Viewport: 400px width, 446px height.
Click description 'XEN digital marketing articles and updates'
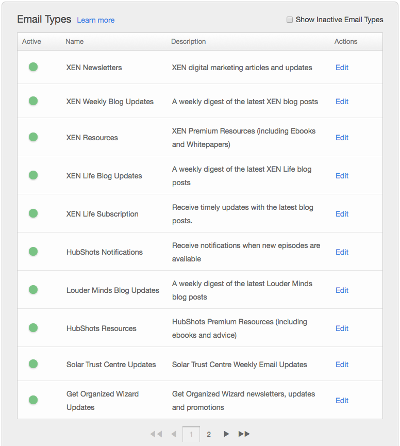(242, 68)
